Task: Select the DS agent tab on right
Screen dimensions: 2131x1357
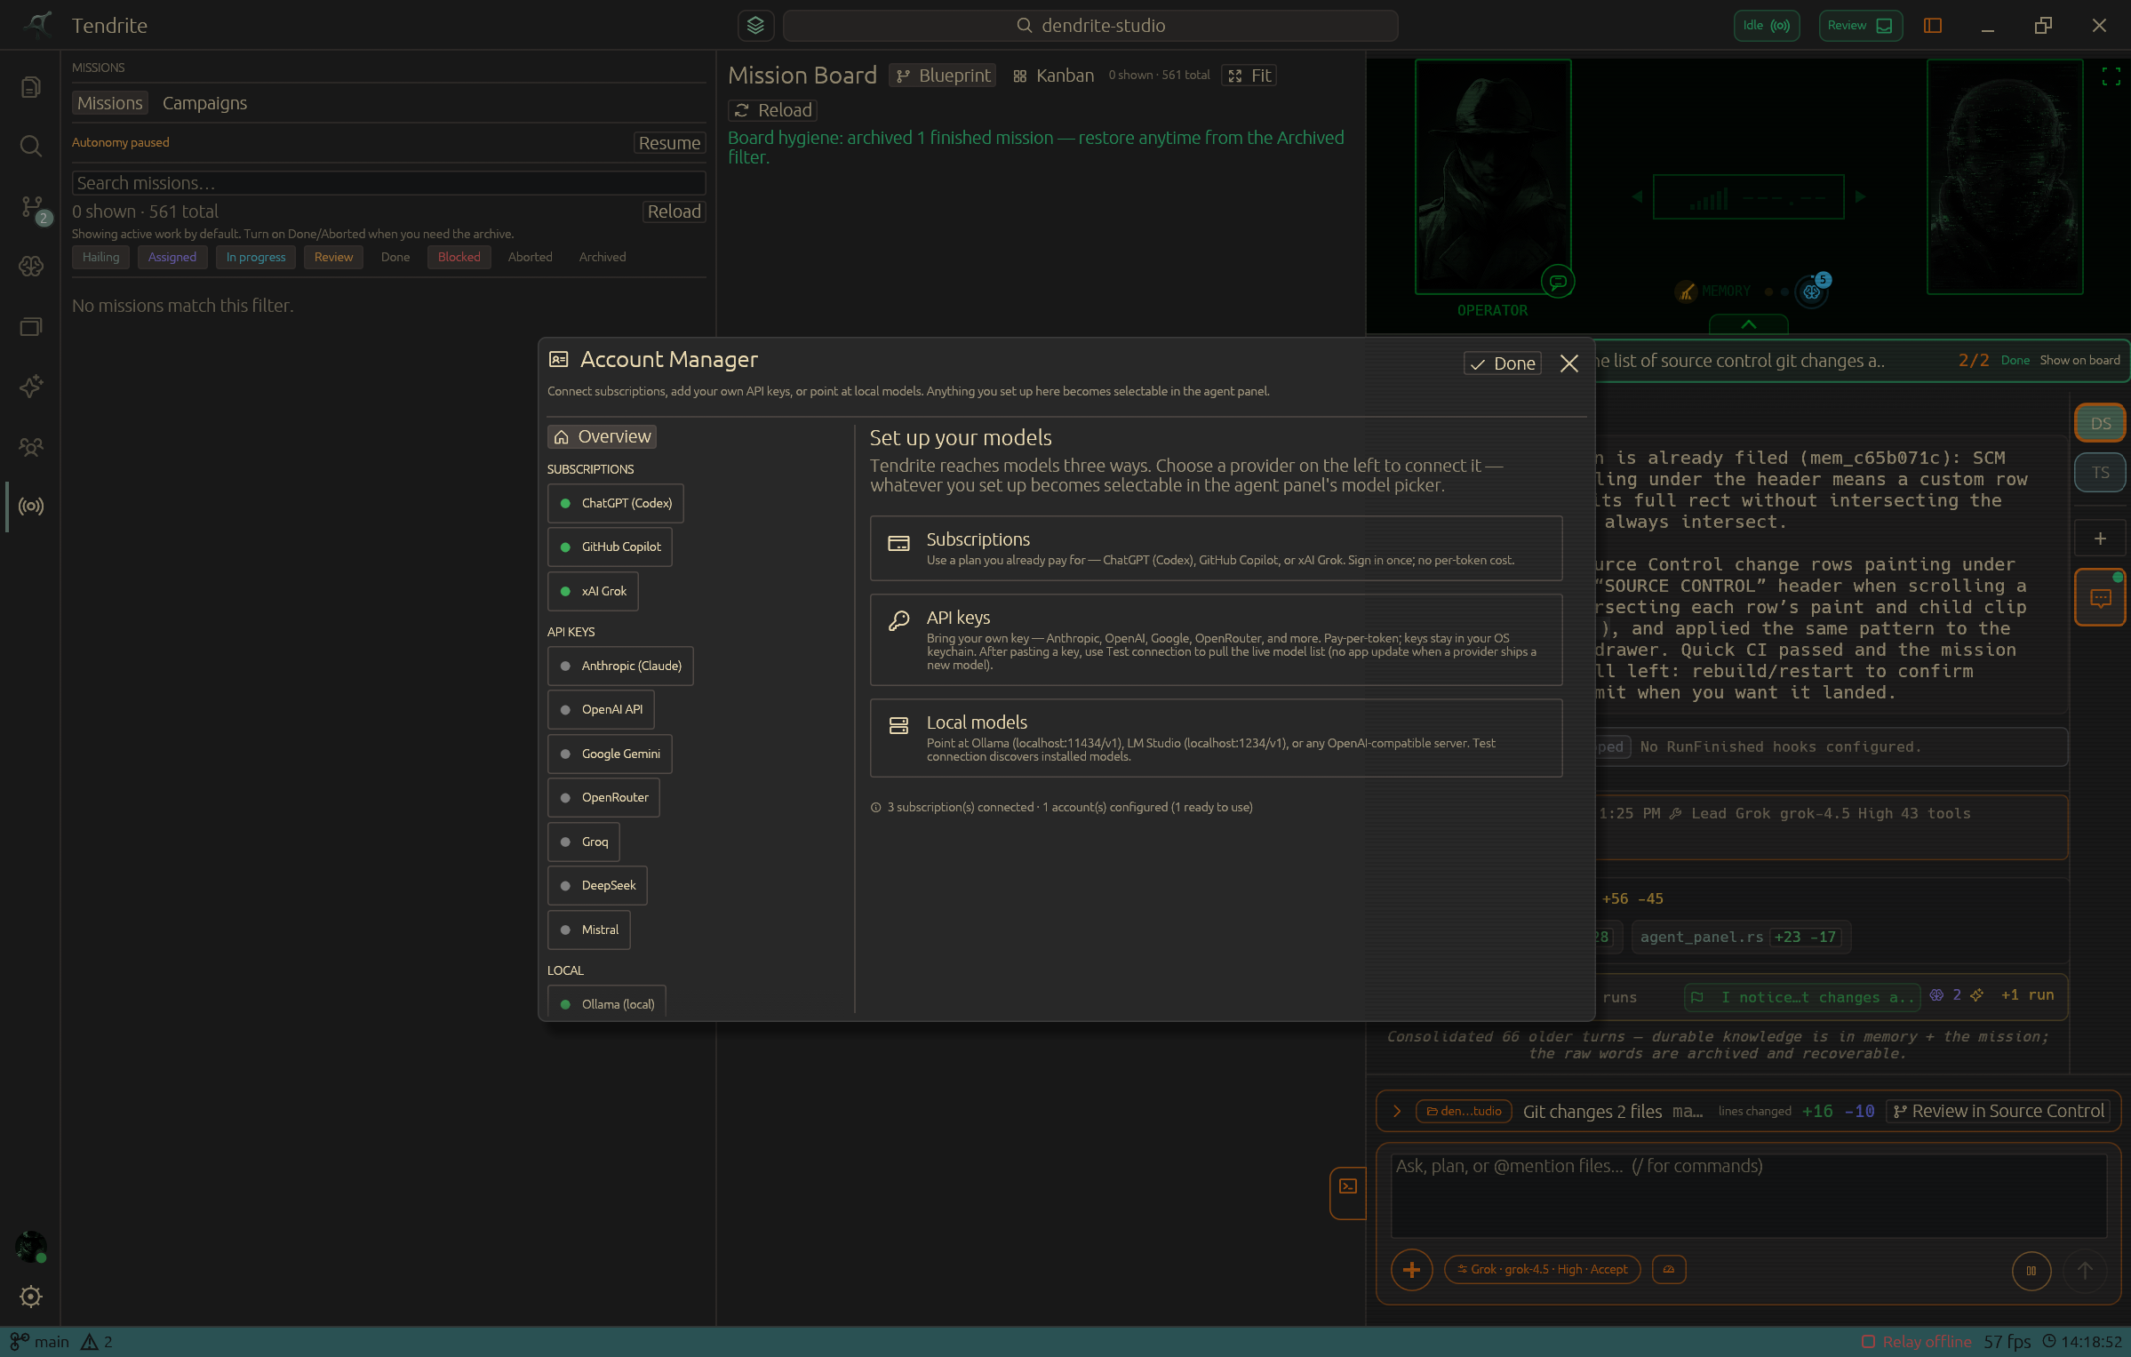Action: point(2101,423)
